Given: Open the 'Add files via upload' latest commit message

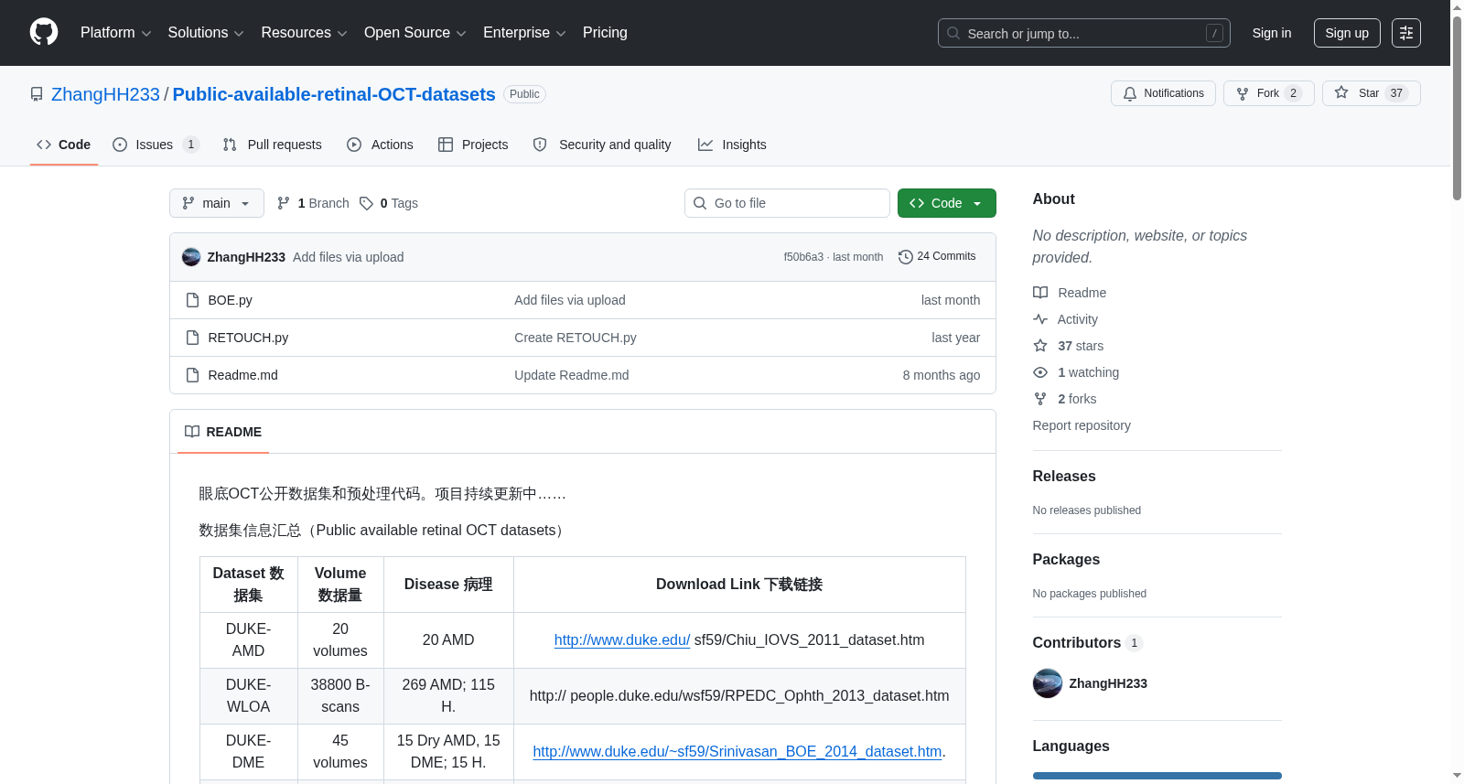Looking at the screenshot, I should point(349,257).
